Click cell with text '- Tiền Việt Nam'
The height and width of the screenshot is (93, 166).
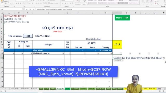pyautogui.click(x=42, y=36)
